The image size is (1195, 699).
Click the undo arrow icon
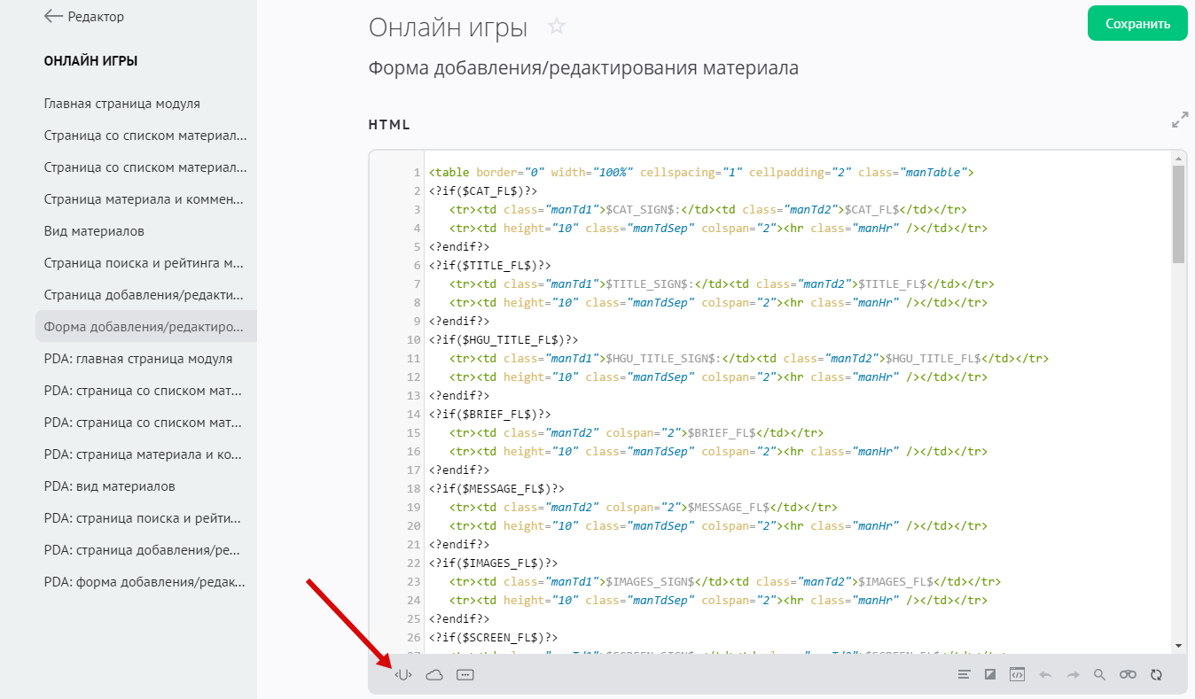point(1045,675)
